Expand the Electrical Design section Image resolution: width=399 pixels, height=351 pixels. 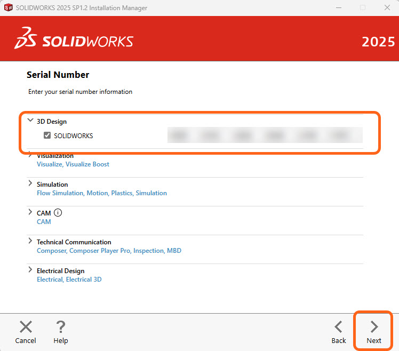click(30, 270)
